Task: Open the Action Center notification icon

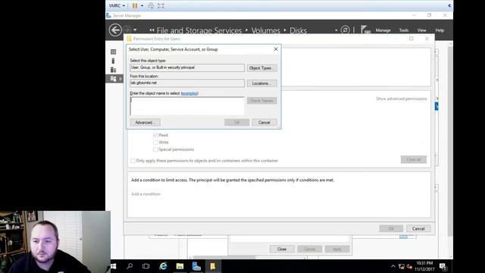Action: tap(443, 266)
